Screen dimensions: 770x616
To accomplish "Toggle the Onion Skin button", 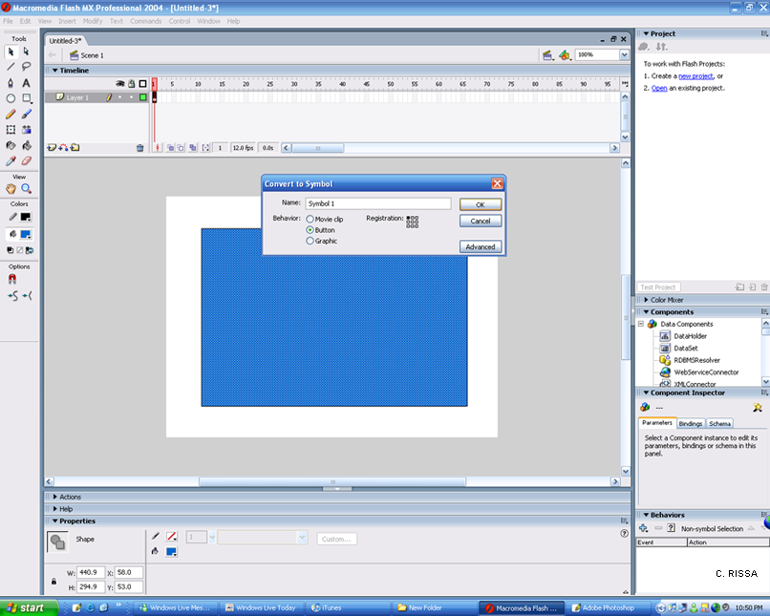I will pyautogui.click(x=170, y=148).
